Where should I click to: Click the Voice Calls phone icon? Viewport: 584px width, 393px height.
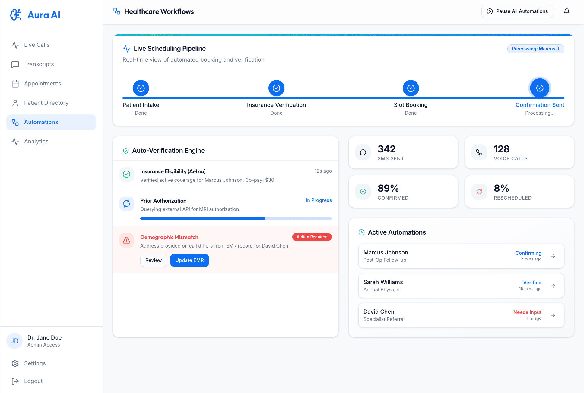(x=479, y=152)
